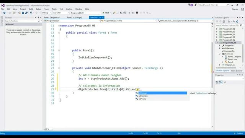Collapse the Form1.cs node in Solution Explorer
The width and height of the screenshot is (245, 138).
(x=220, y=54)
